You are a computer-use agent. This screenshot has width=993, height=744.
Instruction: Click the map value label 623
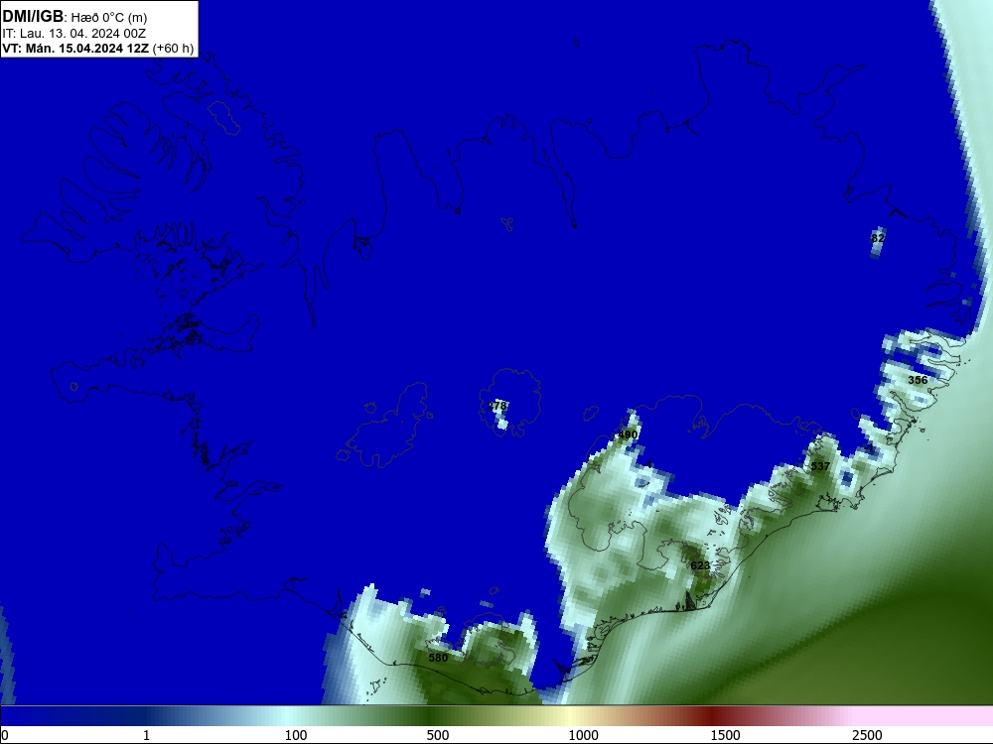coord(700,565)
